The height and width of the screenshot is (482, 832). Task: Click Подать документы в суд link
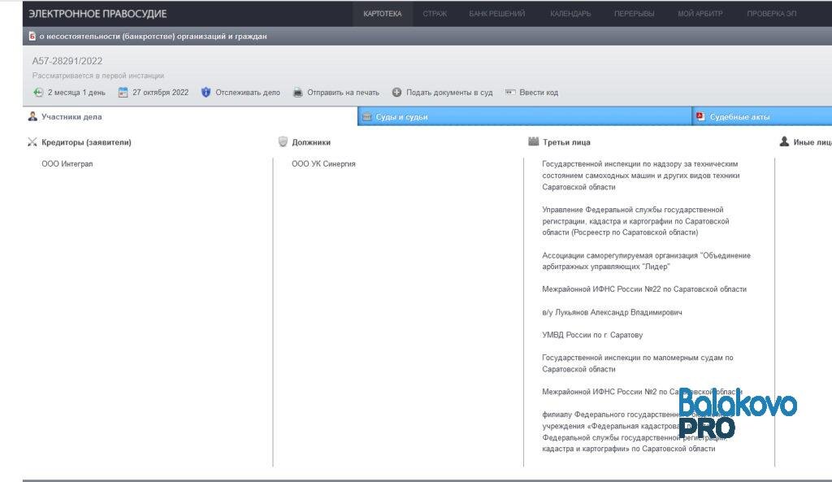tap(449, 93)
